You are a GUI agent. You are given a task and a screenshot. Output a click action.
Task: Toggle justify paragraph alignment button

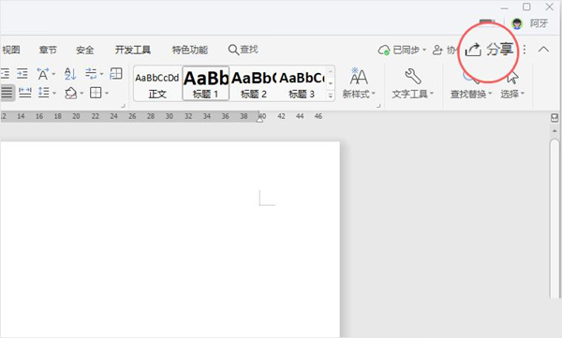(7, 93)
